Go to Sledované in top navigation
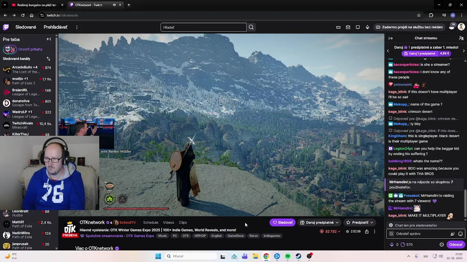Viewport: 467px width, 262px height. pos(26,27)
